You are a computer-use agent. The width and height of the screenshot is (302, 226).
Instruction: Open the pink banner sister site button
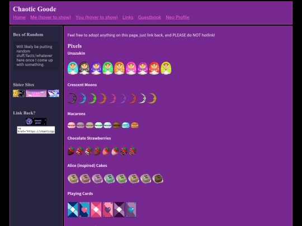point(36,93)
